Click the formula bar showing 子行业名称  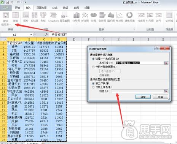[x=113, y=35]
